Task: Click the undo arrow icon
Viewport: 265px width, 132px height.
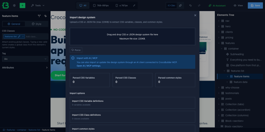Action: [x=190, y=6]
